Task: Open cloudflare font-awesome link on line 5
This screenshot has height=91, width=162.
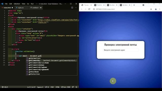Action: coord(58,20)
